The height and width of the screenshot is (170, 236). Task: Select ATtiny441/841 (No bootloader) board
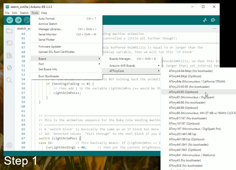pos(199,145)
